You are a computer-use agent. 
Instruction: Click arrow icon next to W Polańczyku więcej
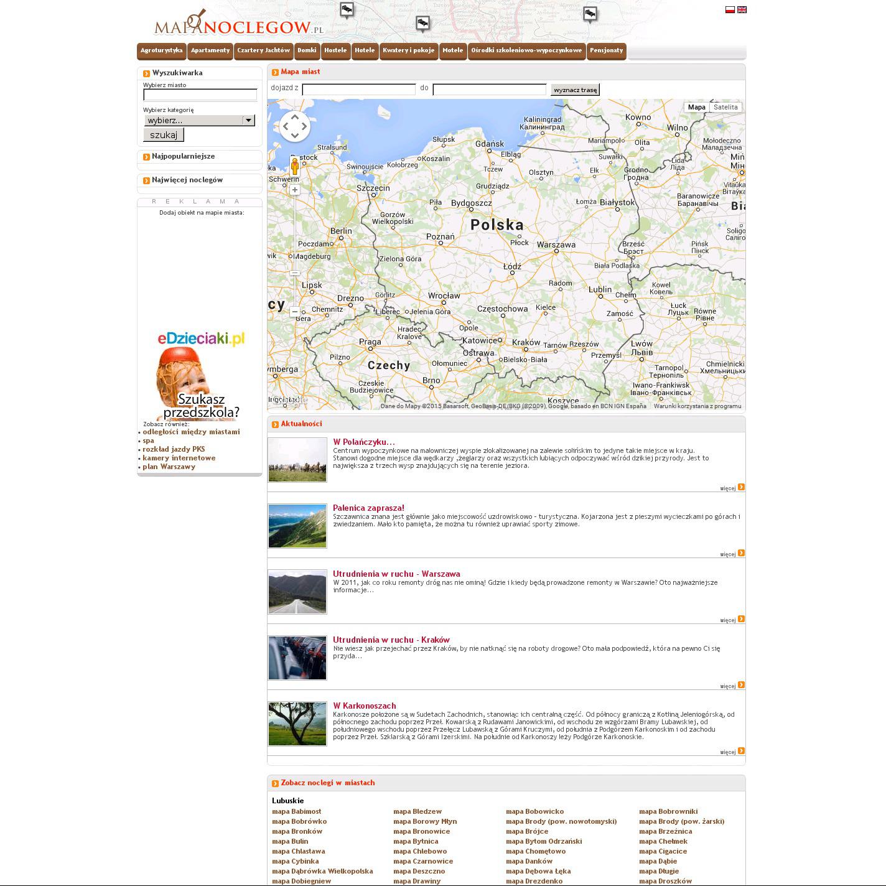click(741, 487)
